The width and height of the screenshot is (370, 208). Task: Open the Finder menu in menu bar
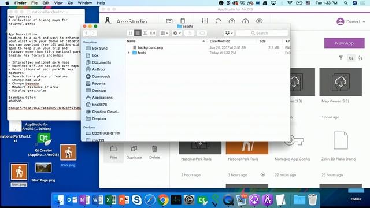(20, 3)
